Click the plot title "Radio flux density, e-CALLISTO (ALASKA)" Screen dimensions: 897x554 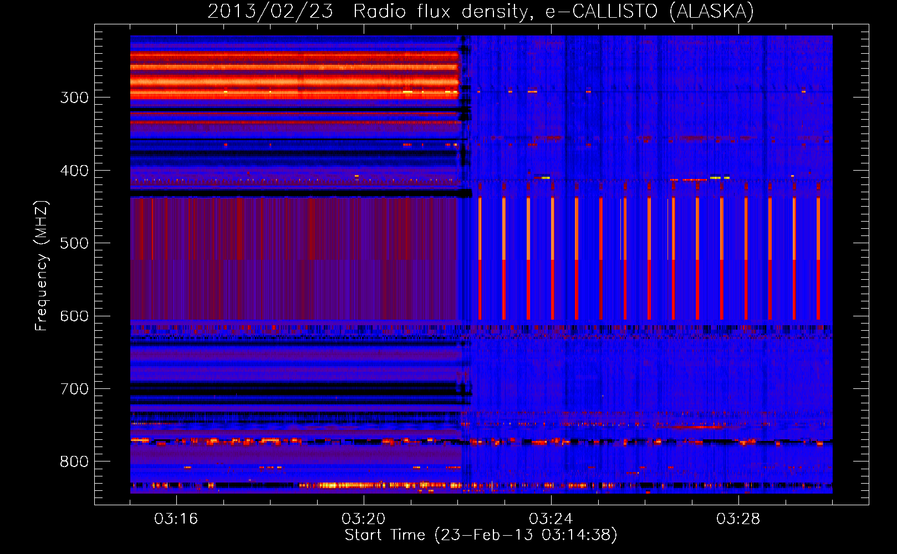[553, 12]
